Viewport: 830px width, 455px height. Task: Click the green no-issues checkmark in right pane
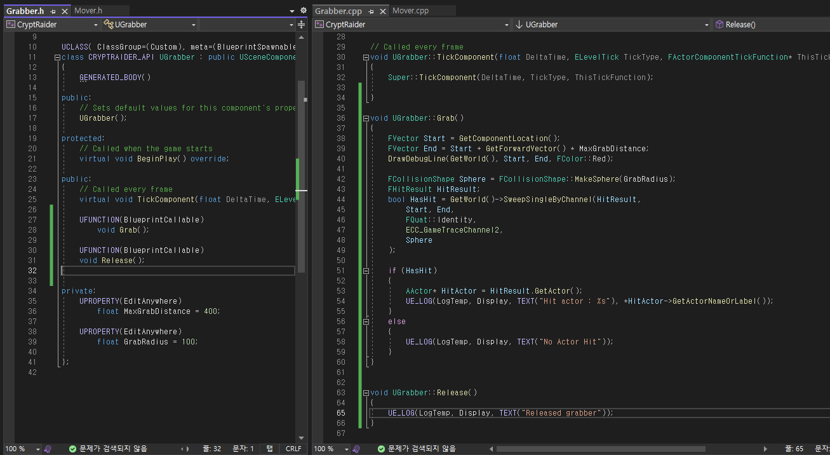(x=381, y=449)
